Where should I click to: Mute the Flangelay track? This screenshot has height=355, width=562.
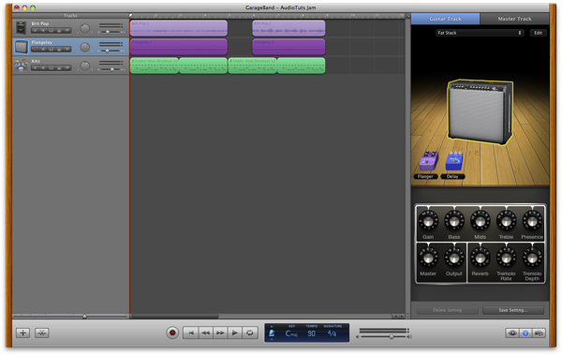(x=43, y=50)
